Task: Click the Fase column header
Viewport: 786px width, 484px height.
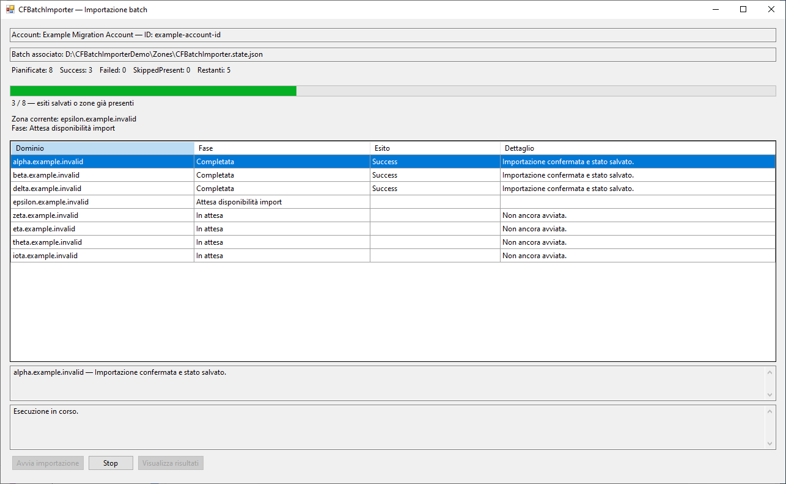Action: click(x=282, y=148)
